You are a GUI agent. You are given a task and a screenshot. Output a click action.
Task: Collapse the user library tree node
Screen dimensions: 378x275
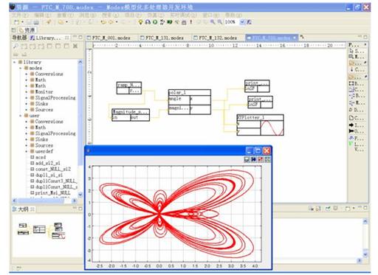coord(21,116)
